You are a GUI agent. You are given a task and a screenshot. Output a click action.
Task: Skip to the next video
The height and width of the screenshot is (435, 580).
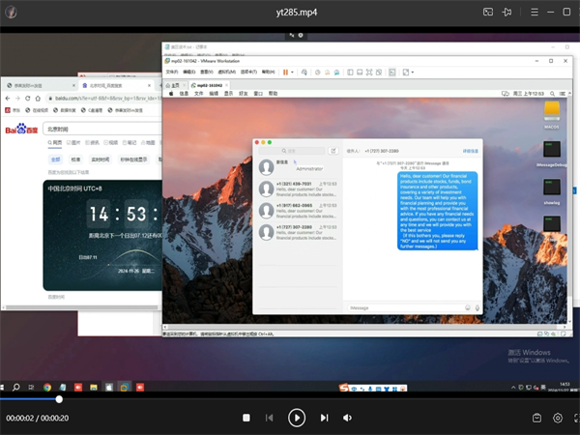pos(324,418)
